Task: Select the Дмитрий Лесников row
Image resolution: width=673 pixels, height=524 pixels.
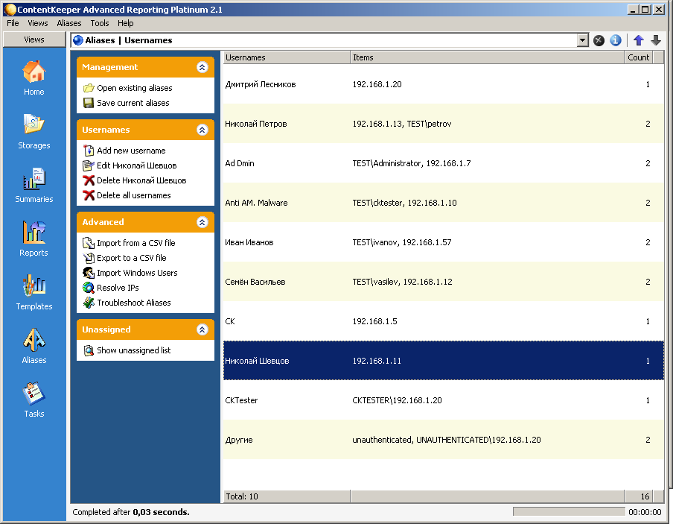Action: [x=444, y=84]
